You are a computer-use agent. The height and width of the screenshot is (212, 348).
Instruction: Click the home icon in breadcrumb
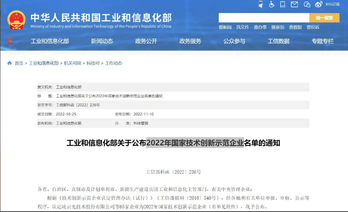coord(10,63)
